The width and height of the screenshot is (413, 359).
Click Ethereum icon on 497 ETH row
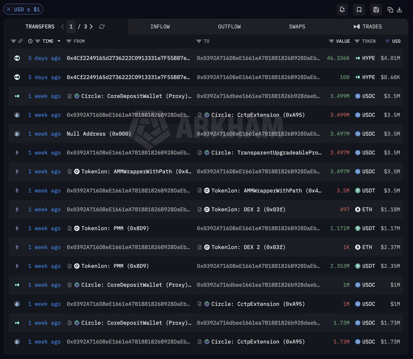pyautogui.click(x=17, y=209)
